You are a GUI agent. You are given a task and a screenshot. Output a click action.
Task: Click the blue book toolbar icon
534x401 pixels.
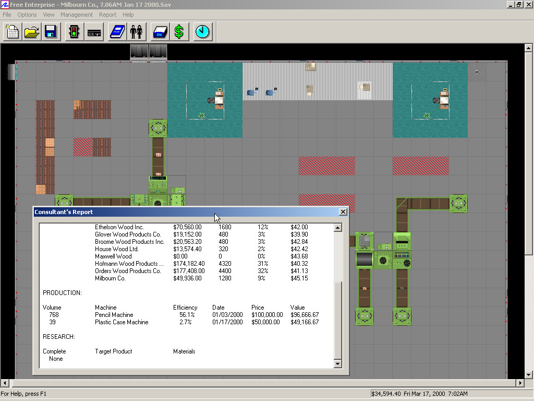[117, 32]
